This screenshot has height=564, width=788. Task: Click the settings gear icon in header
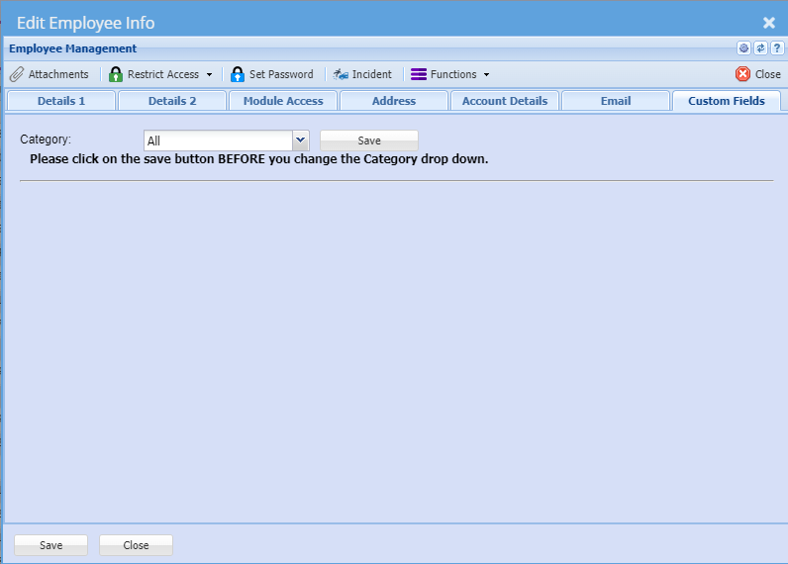(x=743, y=48)
